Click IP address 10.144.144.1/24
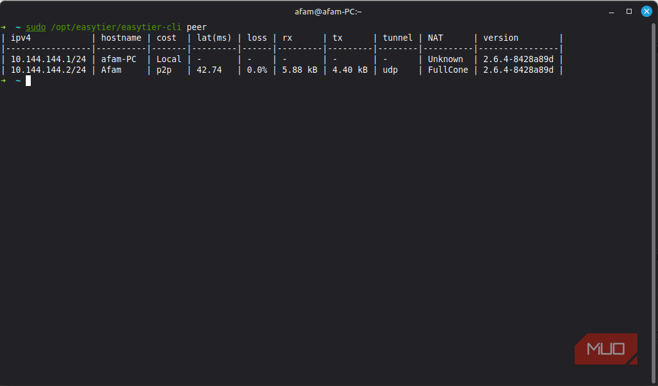 click(x=48, y=59)
